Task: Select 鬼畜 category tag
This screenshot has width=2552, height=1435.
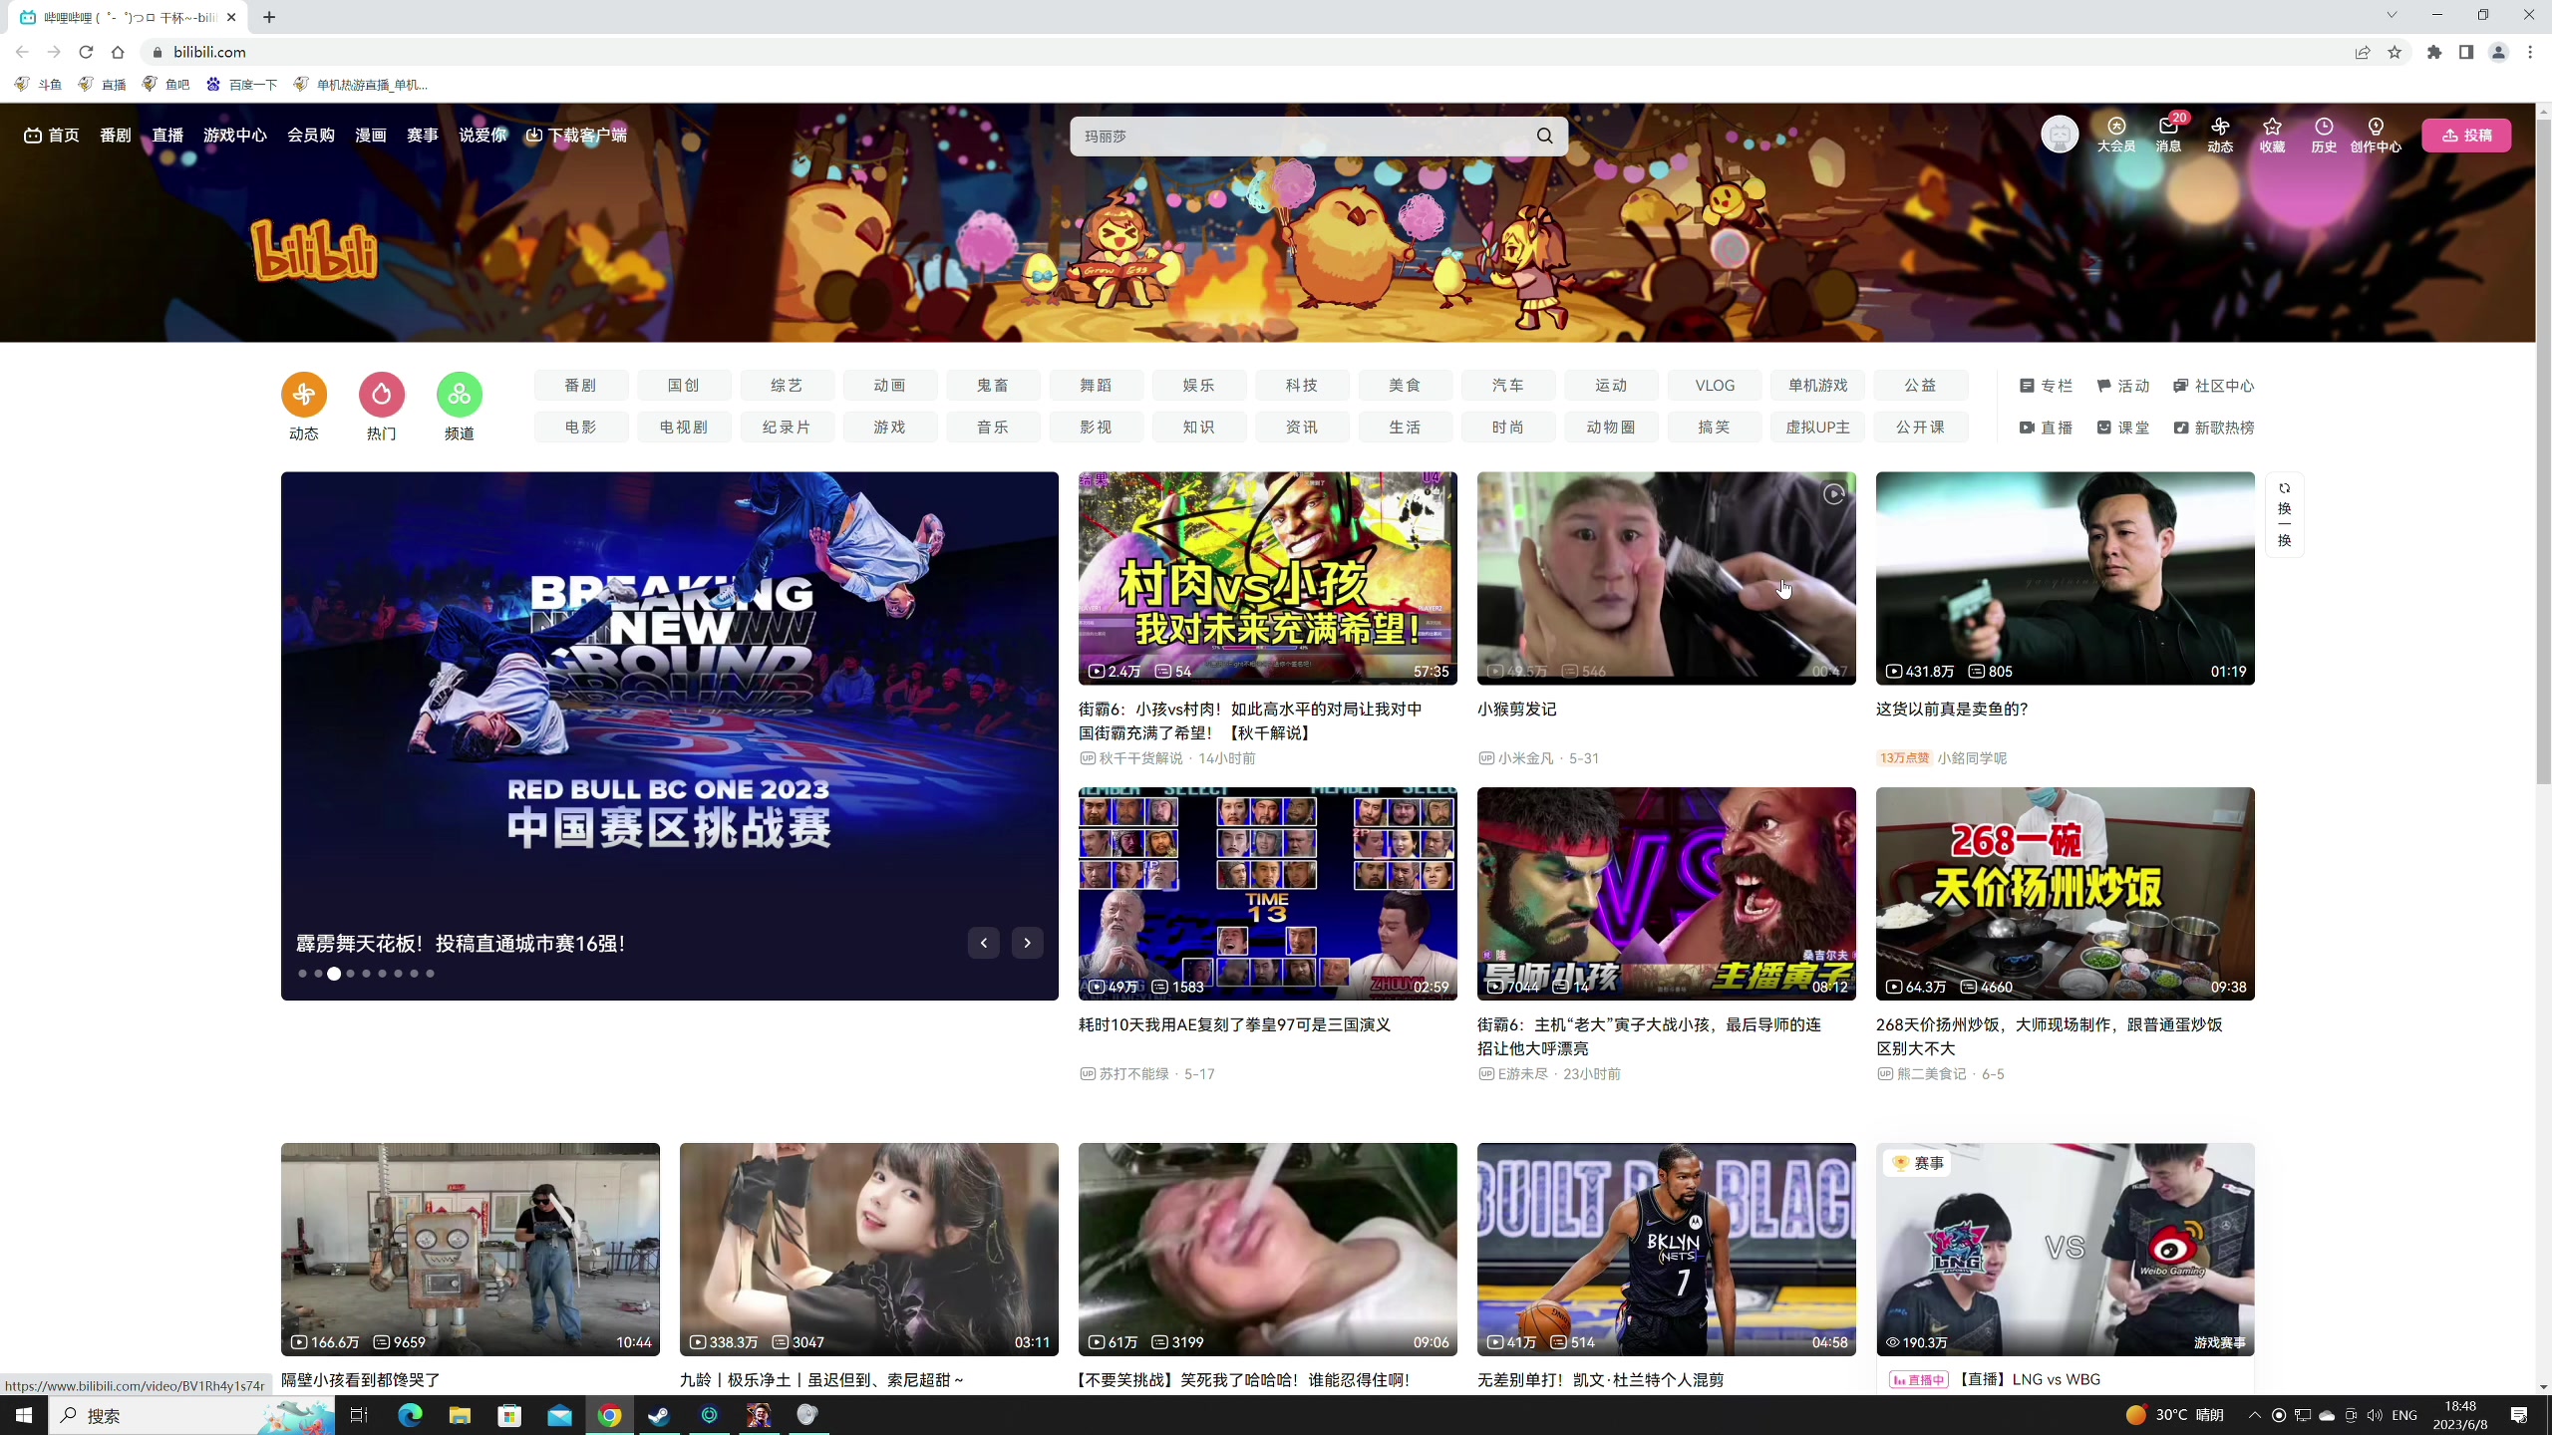Action: coord(993,386)
